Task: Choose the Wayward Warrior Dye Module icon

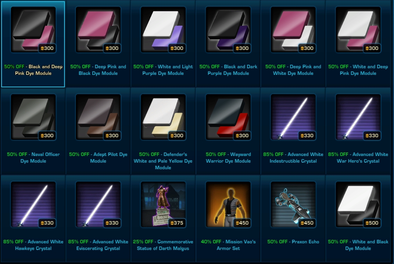Action: [x=228, y=117]
